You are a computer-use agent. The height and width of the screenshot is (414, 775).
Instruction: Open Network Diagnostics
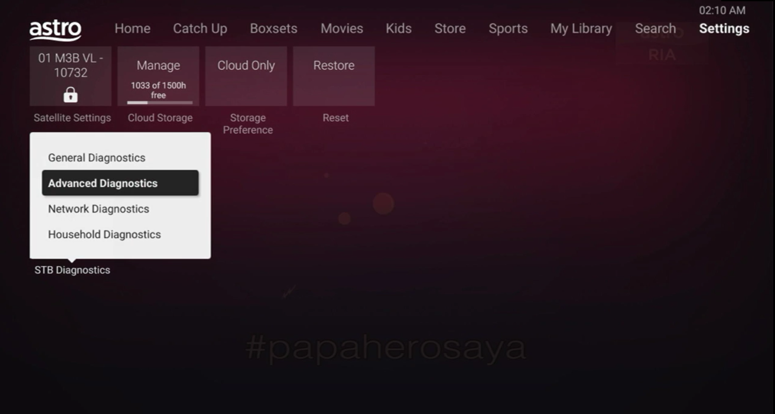tap(120, 209)
